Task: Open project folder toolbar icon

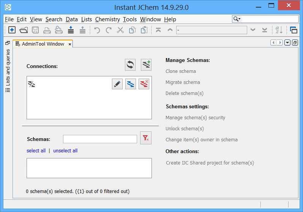Action: coord(24,30)
